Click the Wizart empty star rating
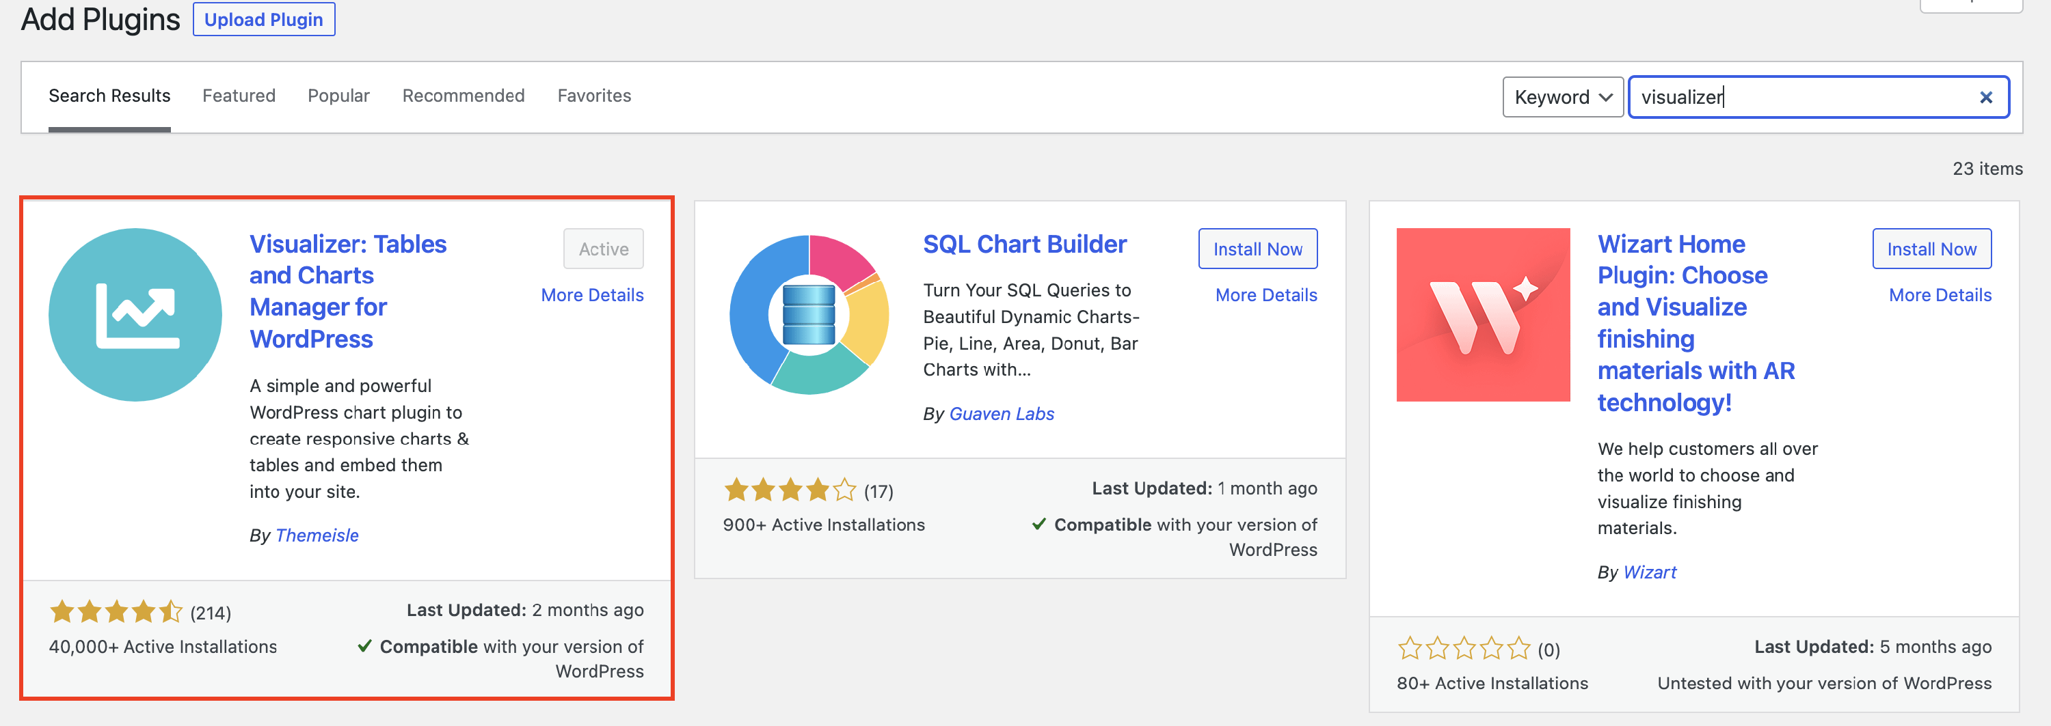This screenshot has width=2051, height=726. coord(1464,649)
